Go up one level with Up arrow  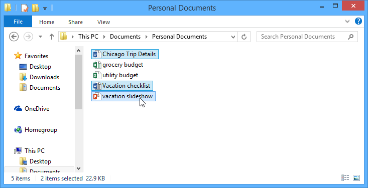[52, 37]
